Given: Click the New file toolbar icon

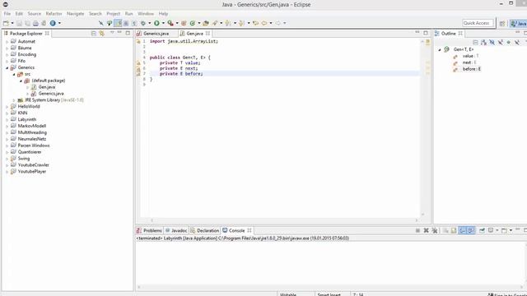Looking at the screenshot, I should (x=6, y=23).
